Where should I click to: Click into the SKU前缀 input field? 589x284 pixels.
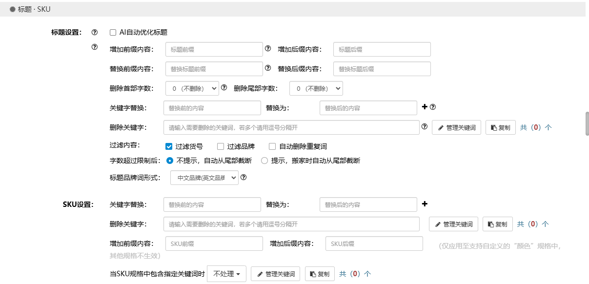pyautogui.click(x=214, y=243)
